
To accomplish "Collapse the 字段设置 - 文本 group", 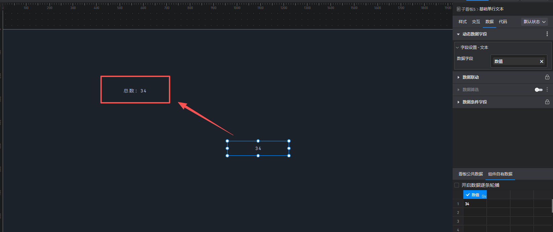I will 457,48.
